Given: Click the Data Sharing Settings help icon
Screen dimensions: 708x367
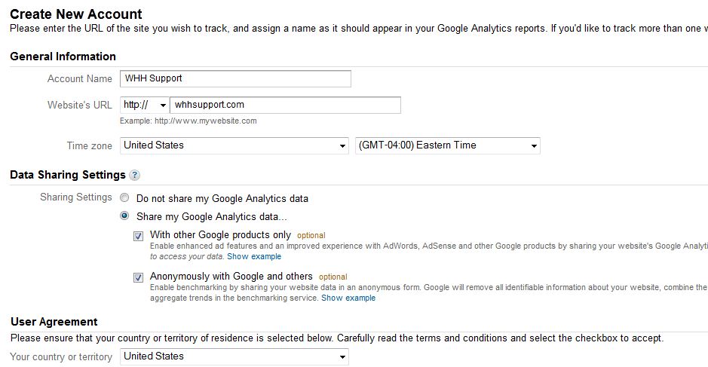Looking at the screenshot, I should point(134,176).
